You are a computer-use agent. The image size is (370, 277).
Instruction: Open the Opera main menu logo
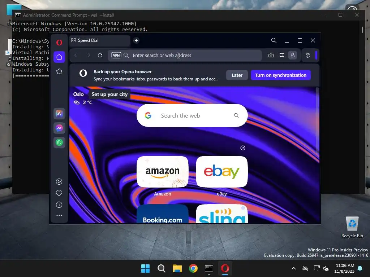click(x=59, y=43)
